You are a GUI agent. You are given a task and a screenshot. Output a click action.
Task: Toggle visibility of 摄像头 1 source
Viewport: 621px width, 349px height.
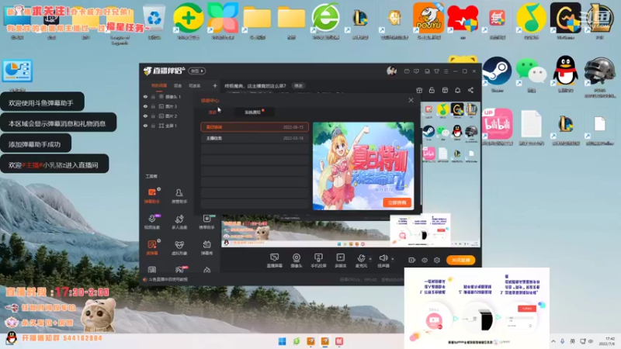coord(145,96)
